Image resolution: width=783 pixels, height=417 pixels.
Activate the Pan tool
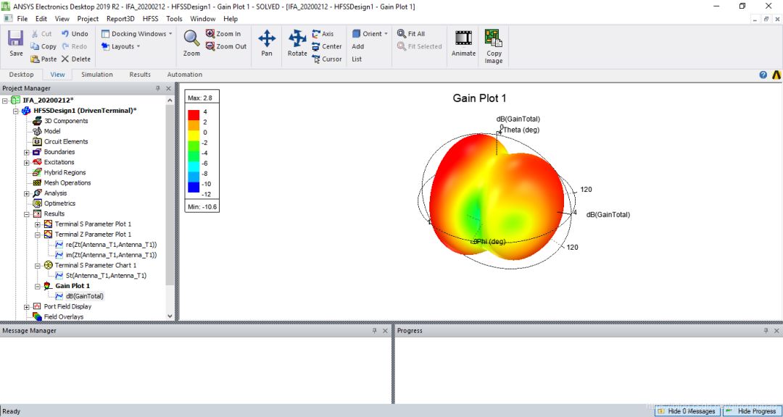(x=267, y=43)
